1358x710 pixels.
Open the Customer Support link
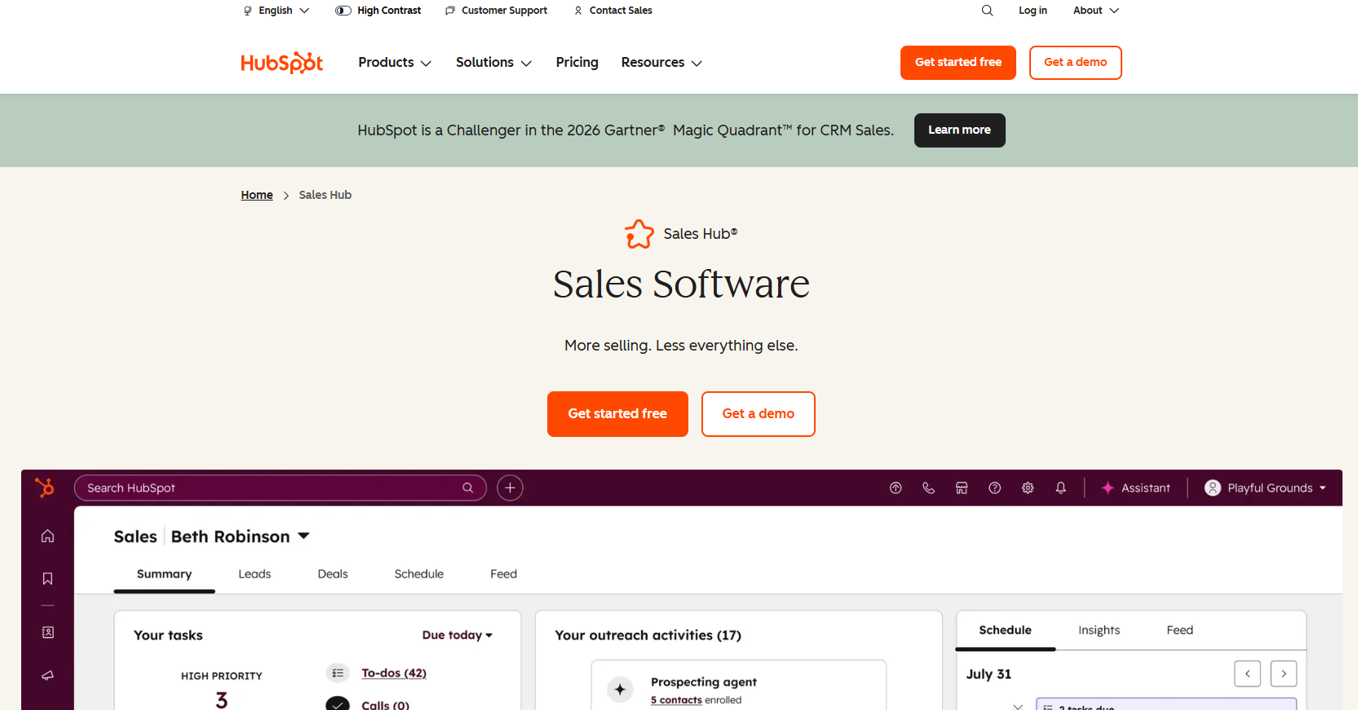tap(497, 11)
